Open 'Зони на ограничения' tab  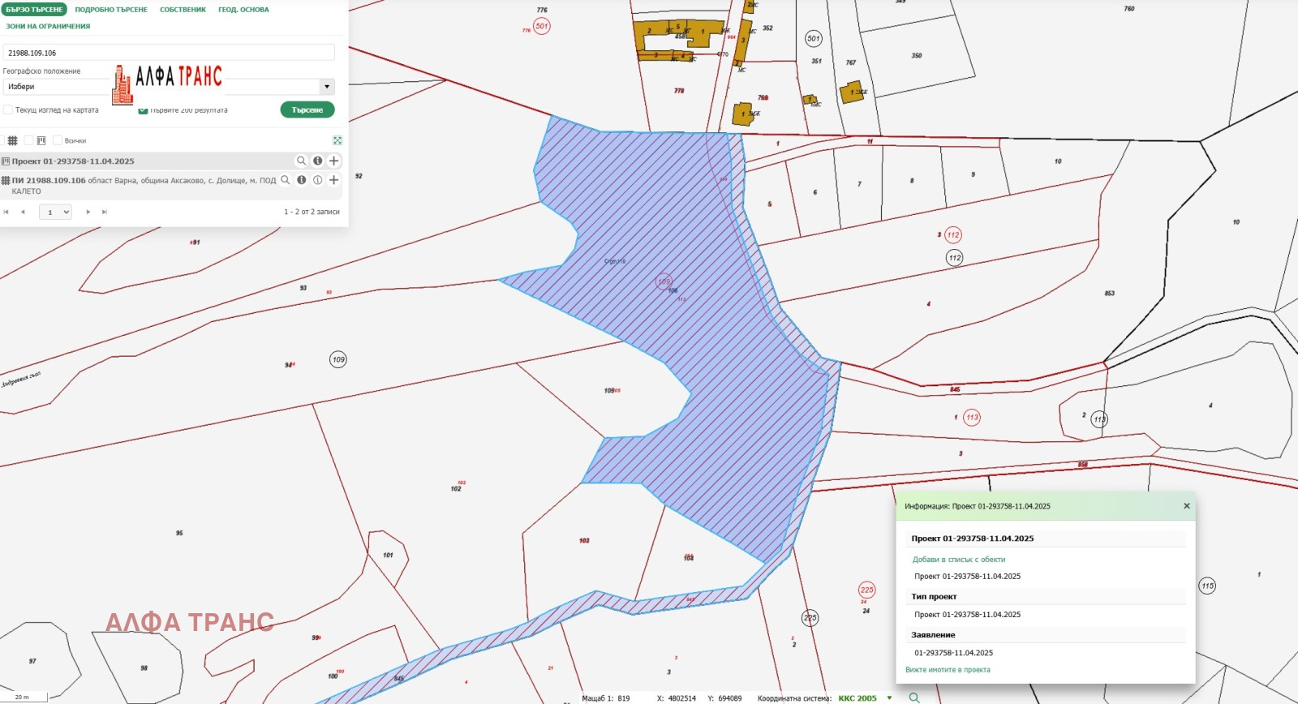(x=48, y=26)
